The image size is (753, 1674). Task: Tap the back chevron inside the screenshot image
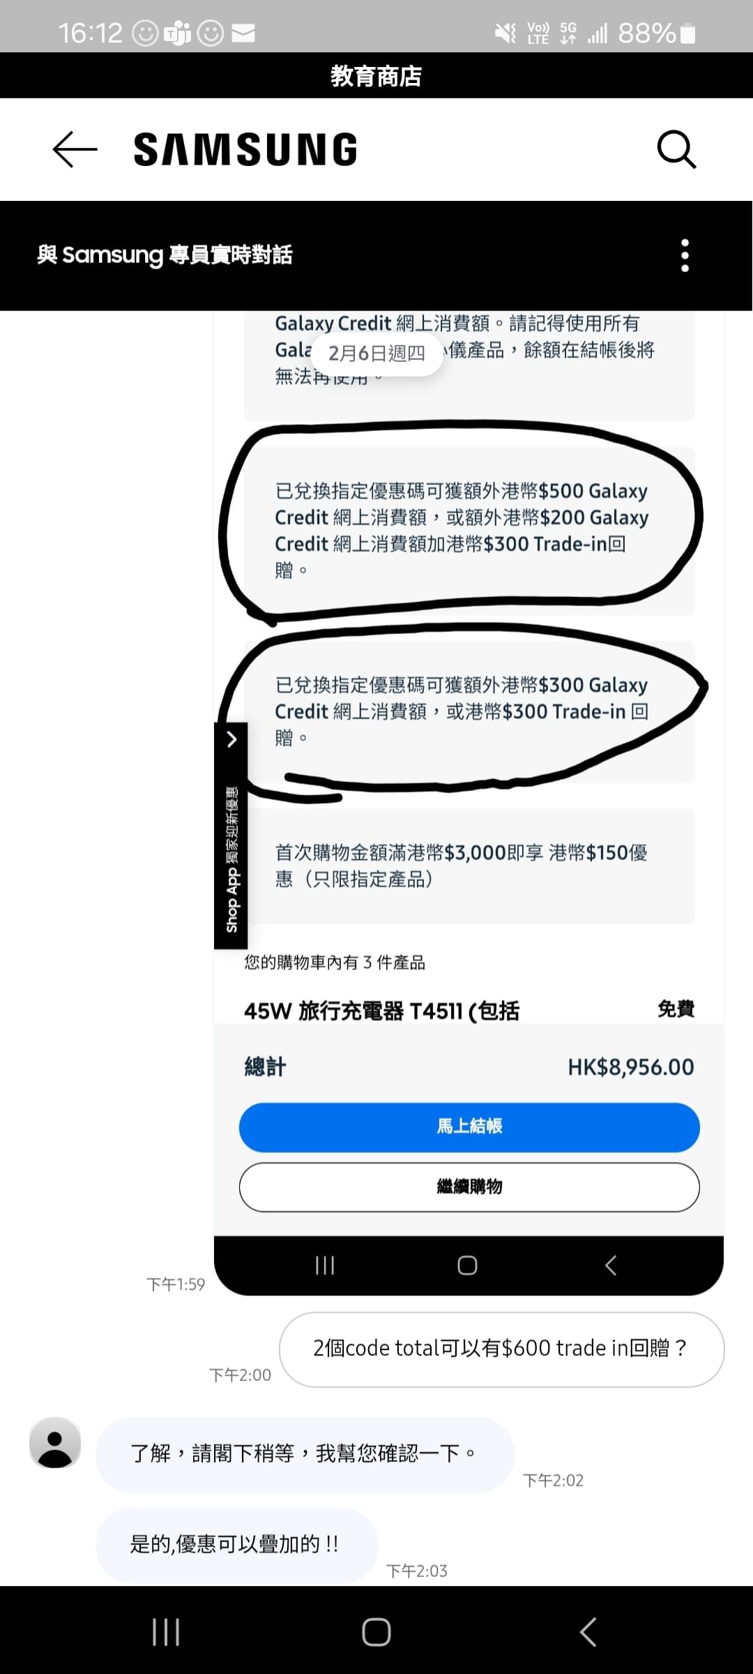tap(611, 1265)
